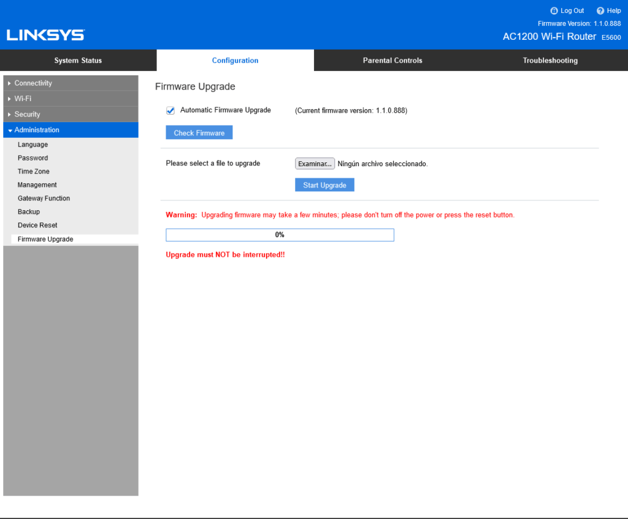Collapse the Administration section arrow
The width and height of the screenshot is (628, 519).
click(x=10, y=131)
